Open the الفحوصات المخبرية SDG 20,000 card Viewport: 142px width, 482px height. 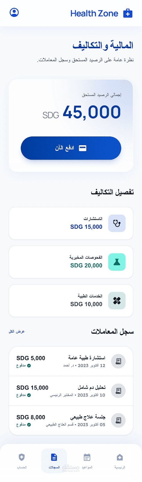[x=71, y=262]
